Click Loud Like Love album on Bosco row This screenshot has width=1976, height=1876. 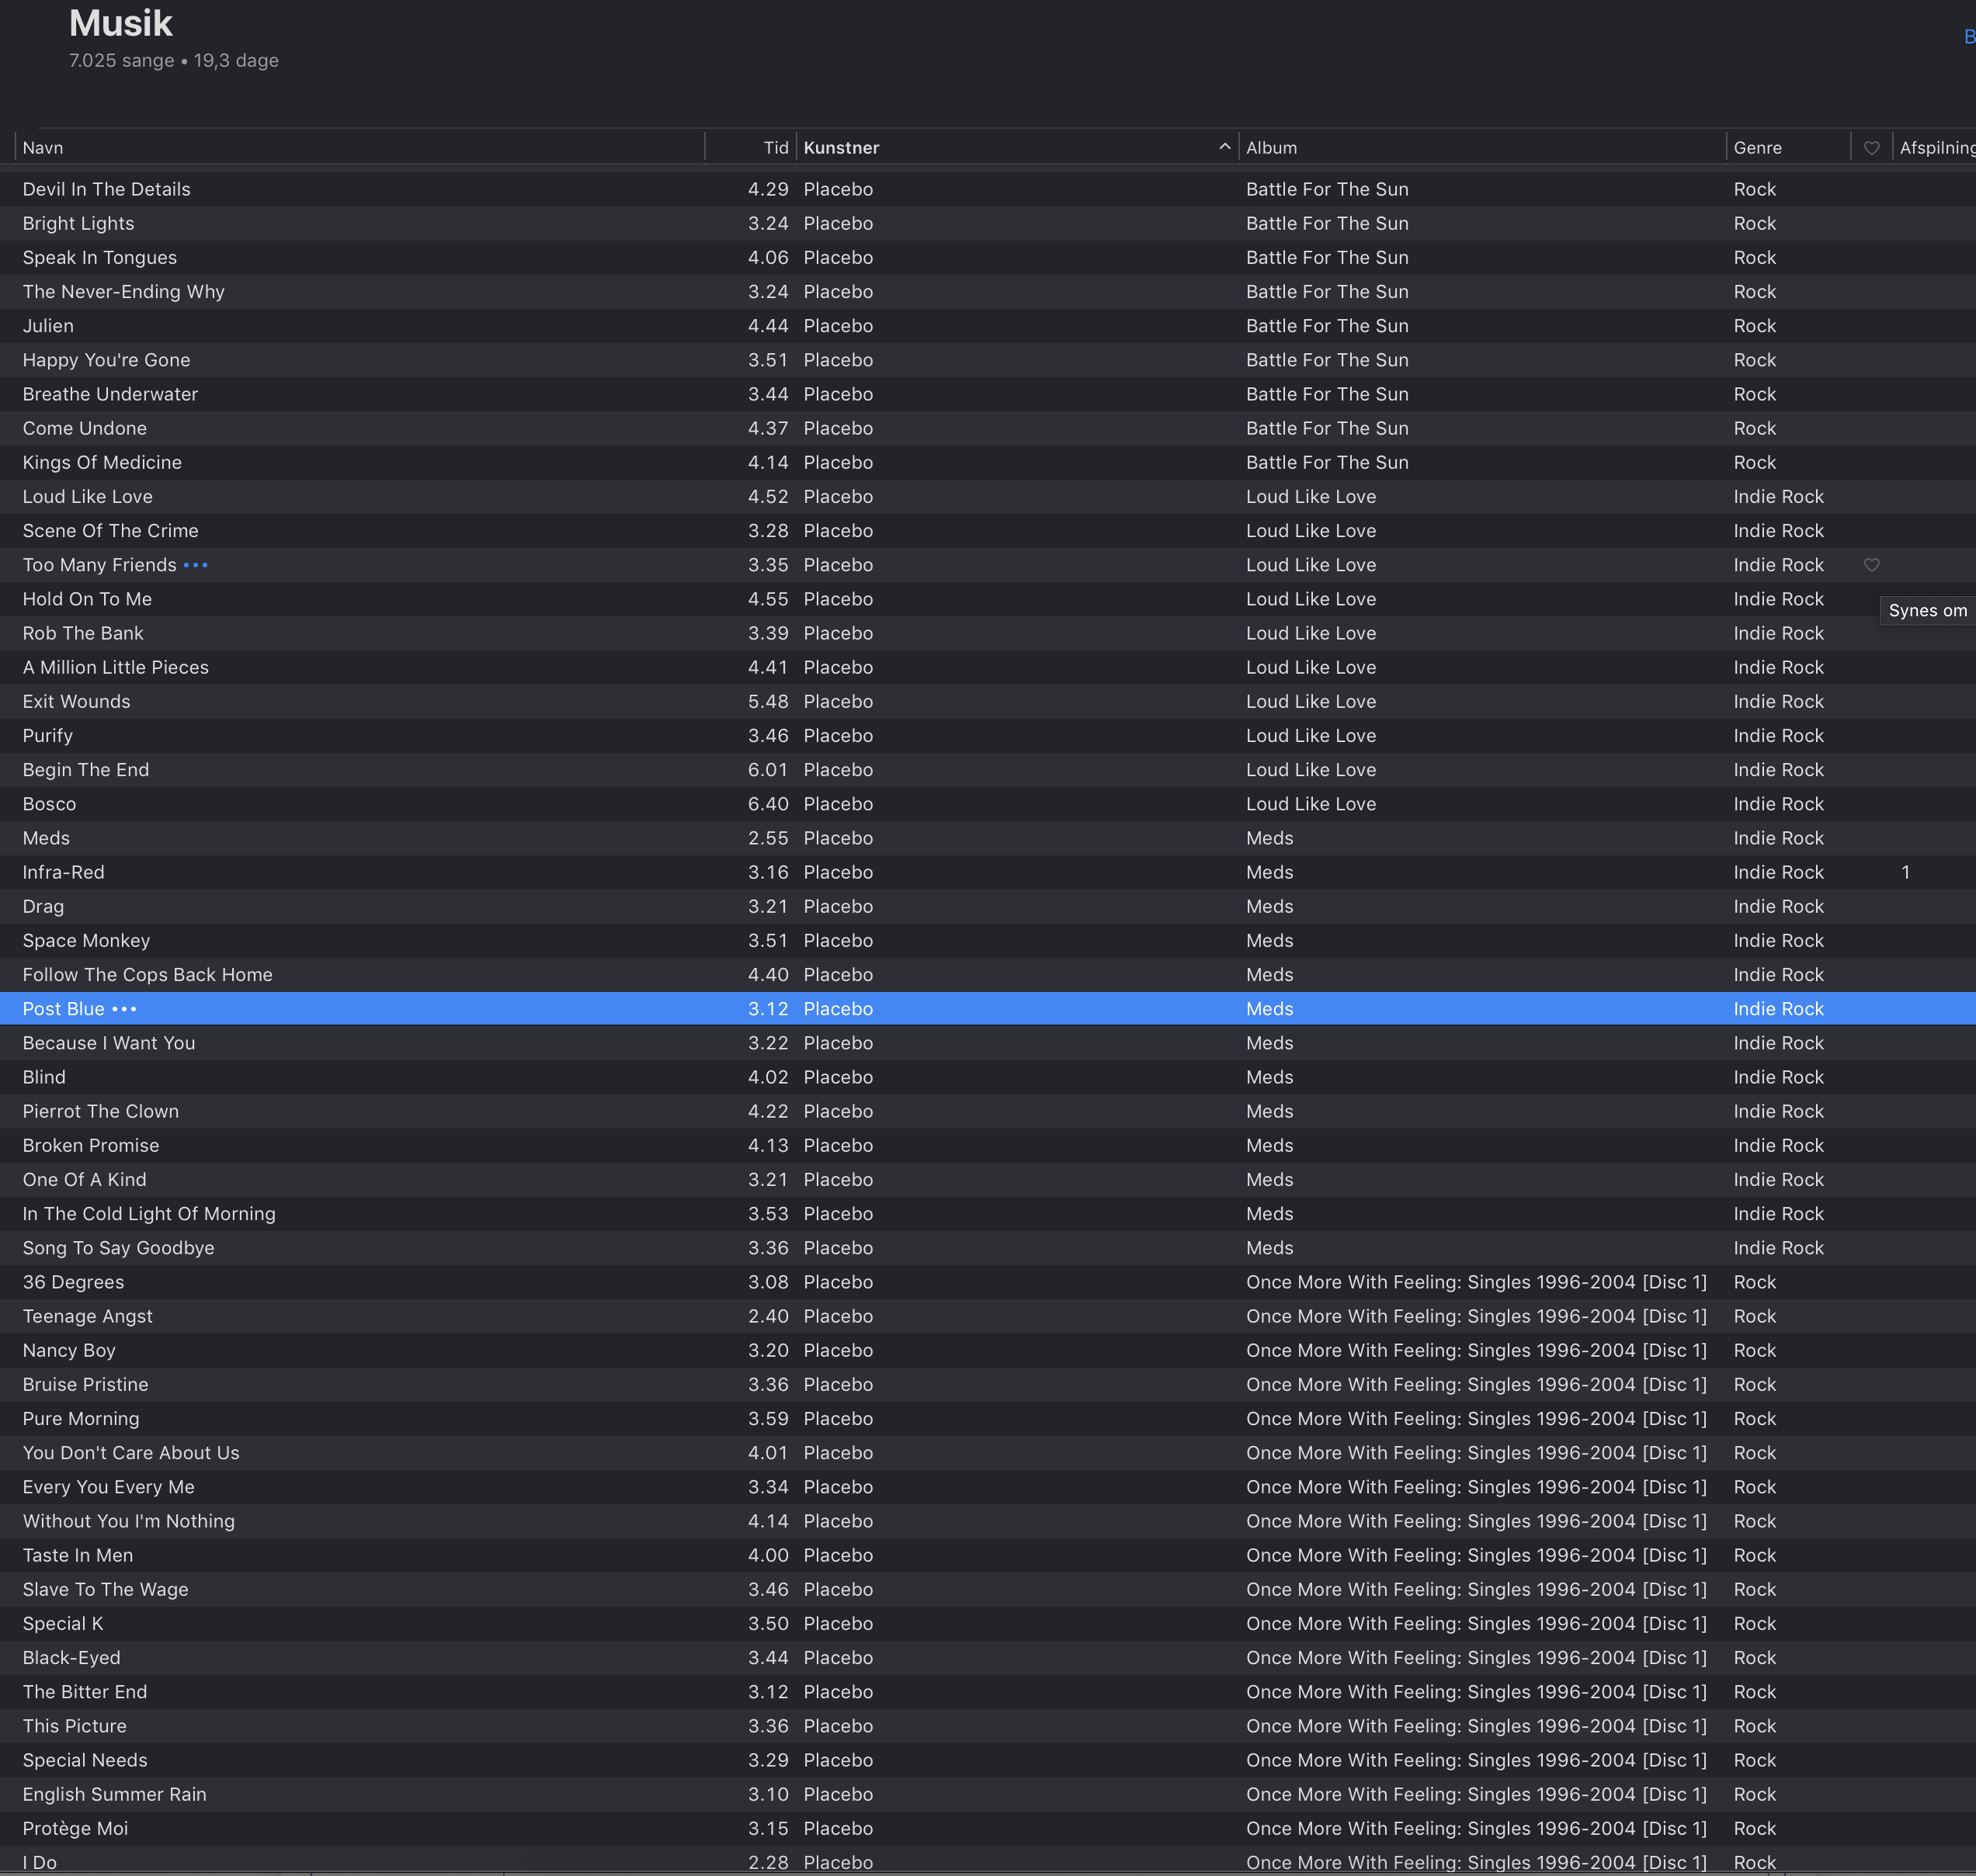(1311, 804)
